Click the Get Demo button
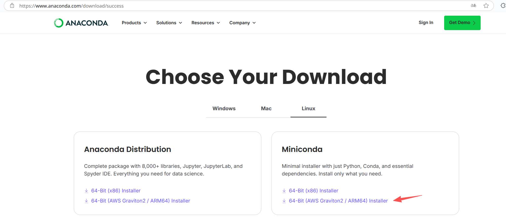Screen dimensions: 506x224 462,23
